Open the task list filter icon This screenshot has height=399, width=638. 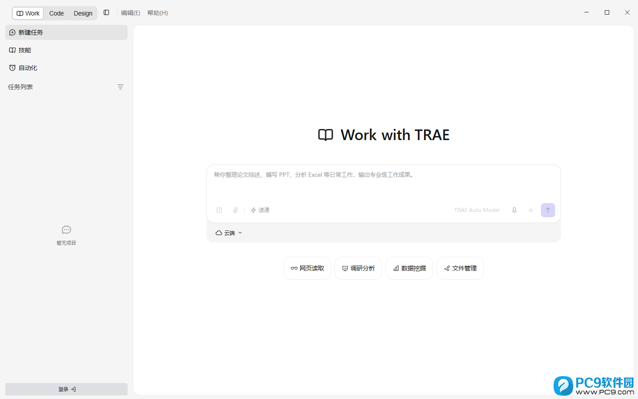pos(121,87)
